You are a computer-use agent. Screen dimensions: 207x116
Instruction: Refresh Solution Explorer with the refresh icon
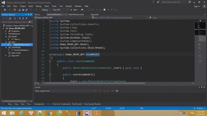tap(23, 18)
